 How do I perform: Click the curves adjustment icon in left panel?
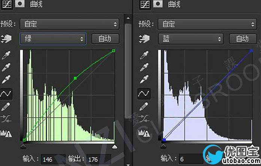tap(7, 4)
